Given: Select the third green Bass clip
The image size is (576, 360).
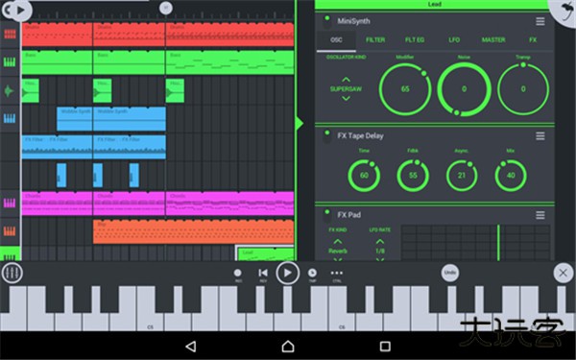Looking at the screenshot, I should coord(229,62).
